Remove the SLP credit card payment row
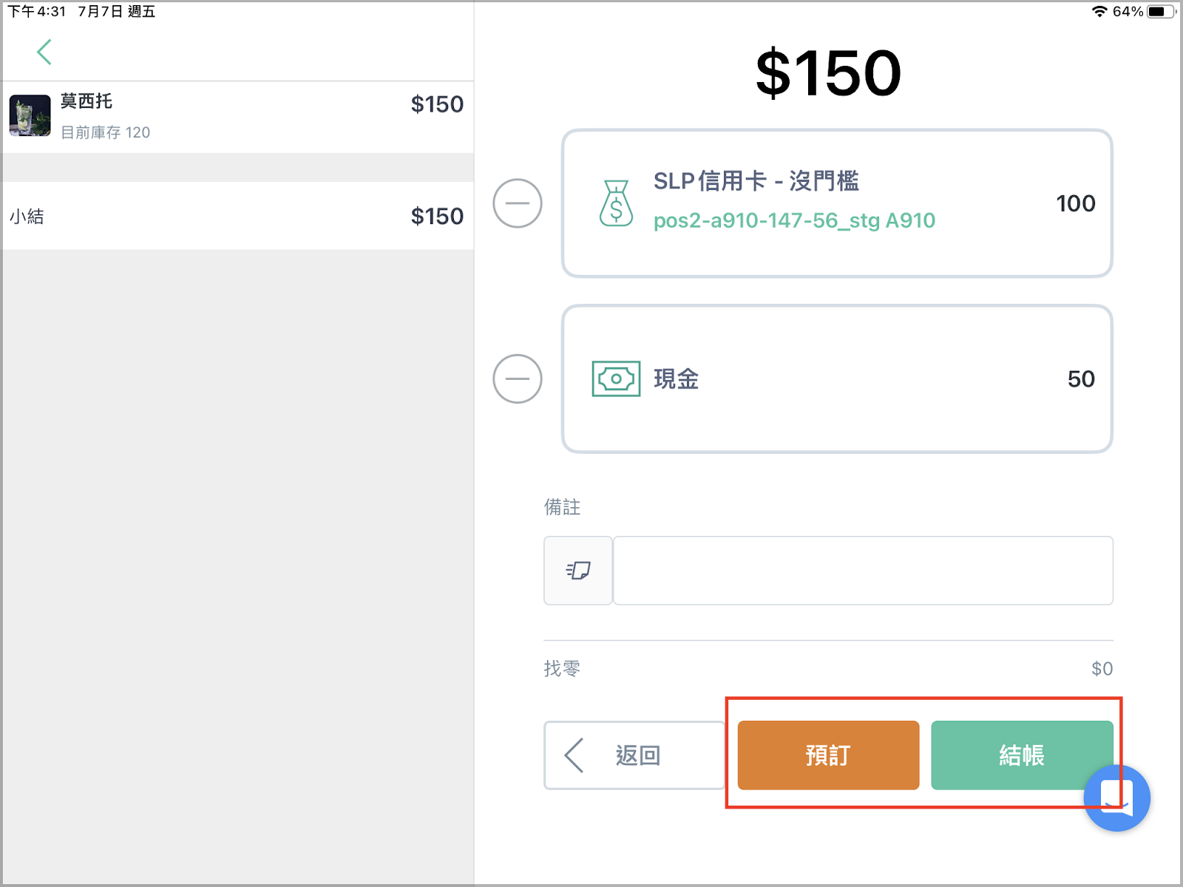This screenshot has width=1183, height=887. click(x=518, y=203)
